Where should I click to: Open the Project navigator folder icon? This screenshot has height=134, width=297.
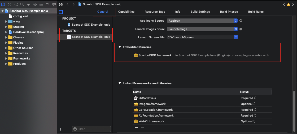click(x=3, y=4)
